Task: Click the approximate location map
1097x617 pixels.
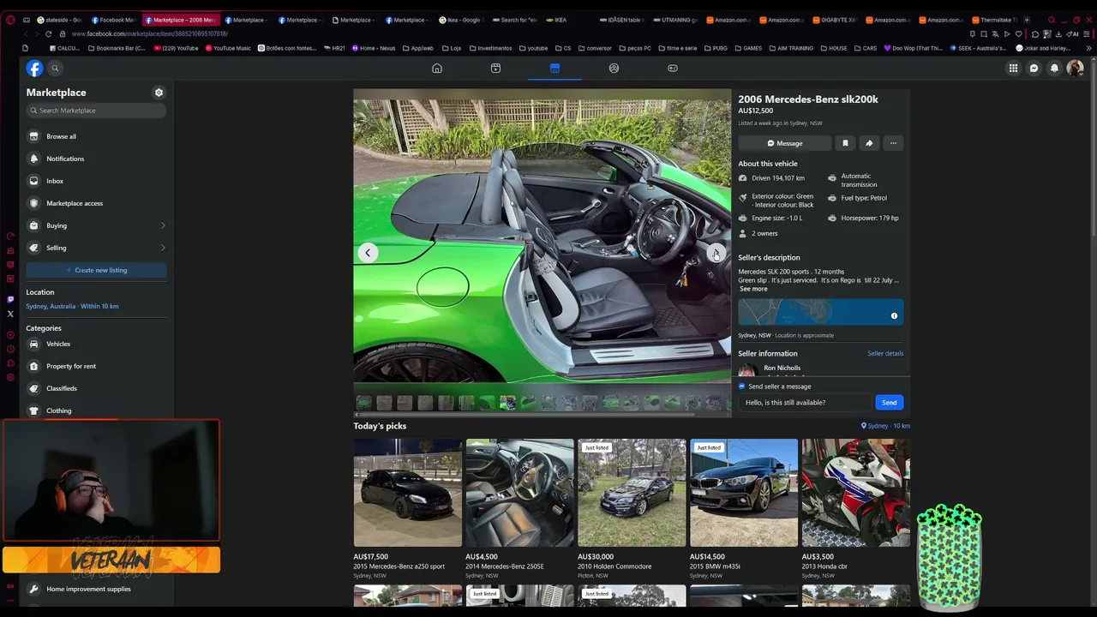Action: pyautogui.click(x=820, y=312)
